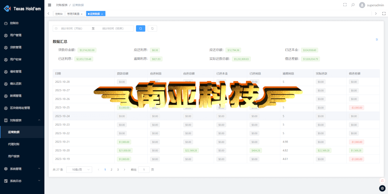The height and width of the screenshot is (194, 388).
Task: Click the 统计时间（结束）end date field
Action: [113, 29]
